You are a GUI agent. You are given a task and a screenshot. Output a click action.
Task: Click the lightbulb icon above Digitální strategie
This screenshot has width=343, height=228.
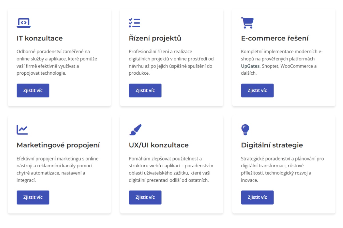point(245,130)
